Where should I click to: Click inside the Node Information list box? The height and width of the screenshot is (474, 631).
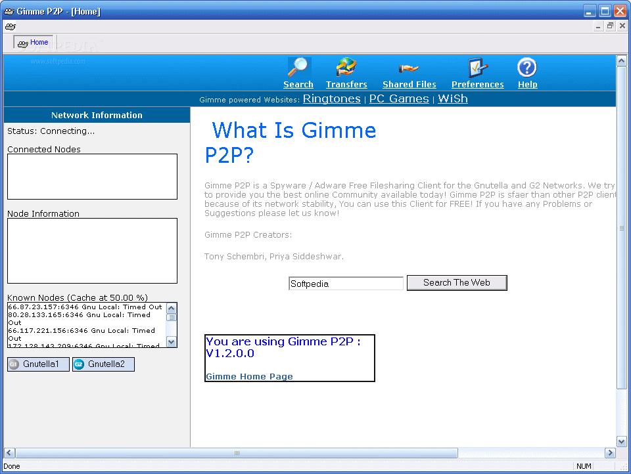pyautogui.click(x=92, y=251)
